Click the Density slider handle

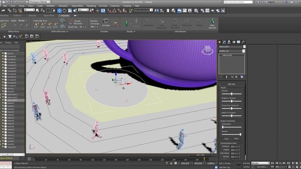(232, 94)
